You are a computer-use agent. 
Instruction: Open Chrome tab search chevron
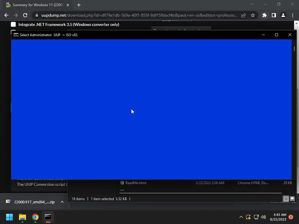click(x=252, y=4)
